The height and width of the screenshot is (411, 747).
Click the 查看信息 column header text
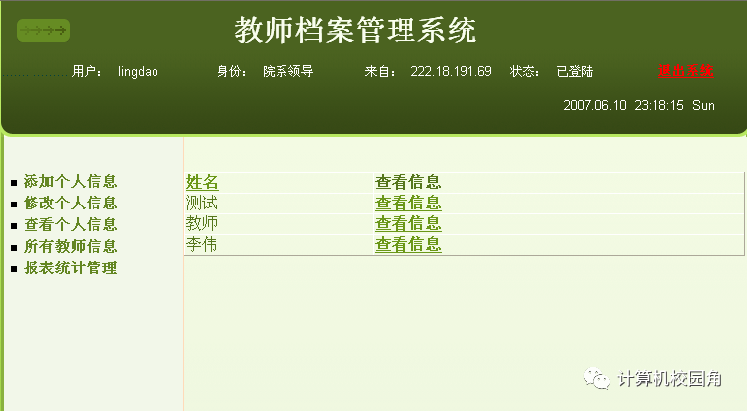pyautogui.click(x=407, y=182)
